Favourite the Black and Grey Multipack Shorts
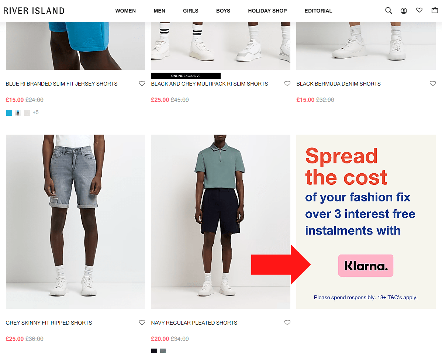The image size is (442, 353). [x=287, y=83]
